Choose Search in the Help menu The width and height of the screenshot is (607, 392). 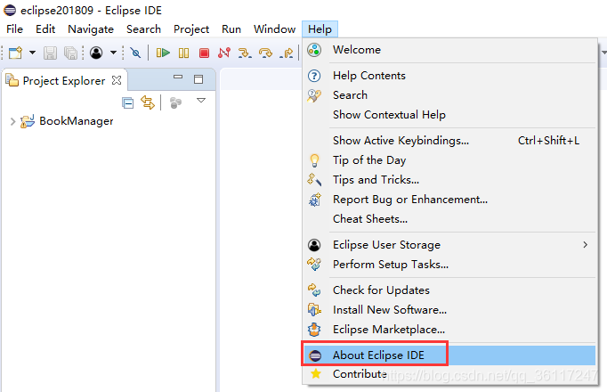click(x=449, y=95)
